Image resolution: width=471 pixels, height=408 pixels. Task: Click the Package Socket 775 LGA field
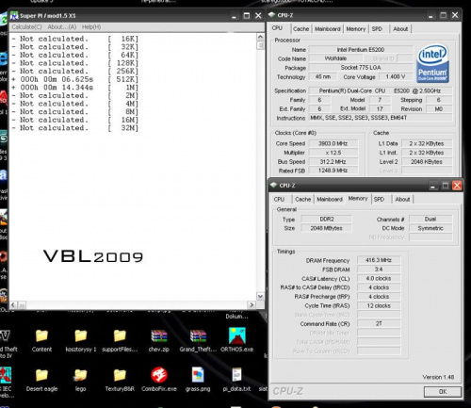361,68
